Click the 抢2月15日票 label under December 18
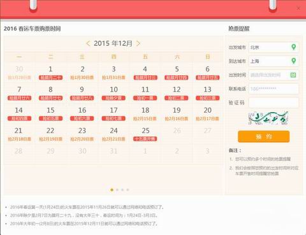This screenshot has height=235, width=306. point(145,118)
